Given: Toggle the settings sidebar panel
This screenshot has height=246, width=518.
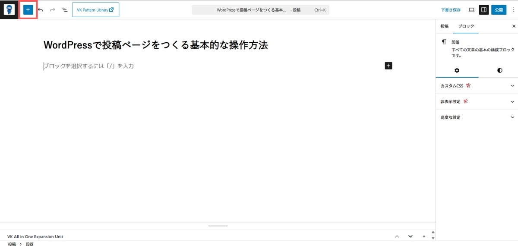Looking at the screenshot, I should point(484,9).
